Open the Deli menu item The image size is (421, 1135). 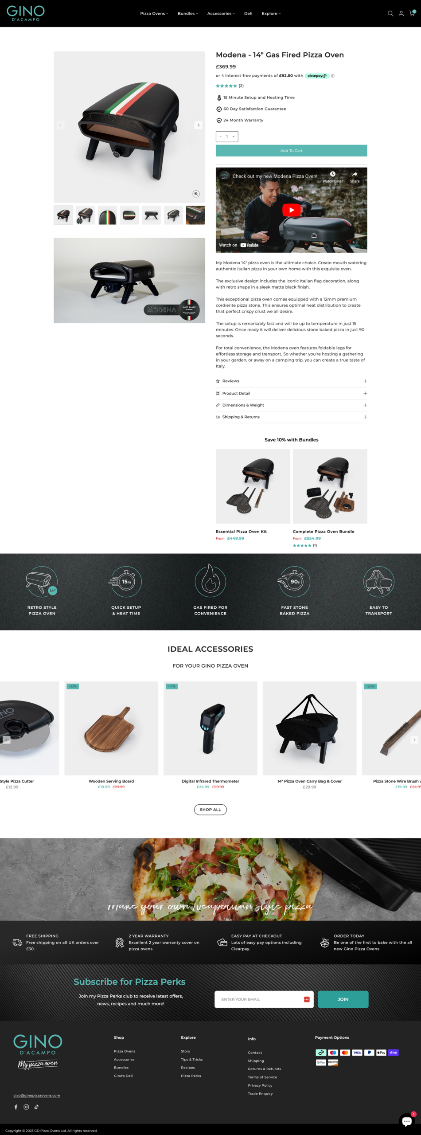pyautogui.click(x=248, y=14)
